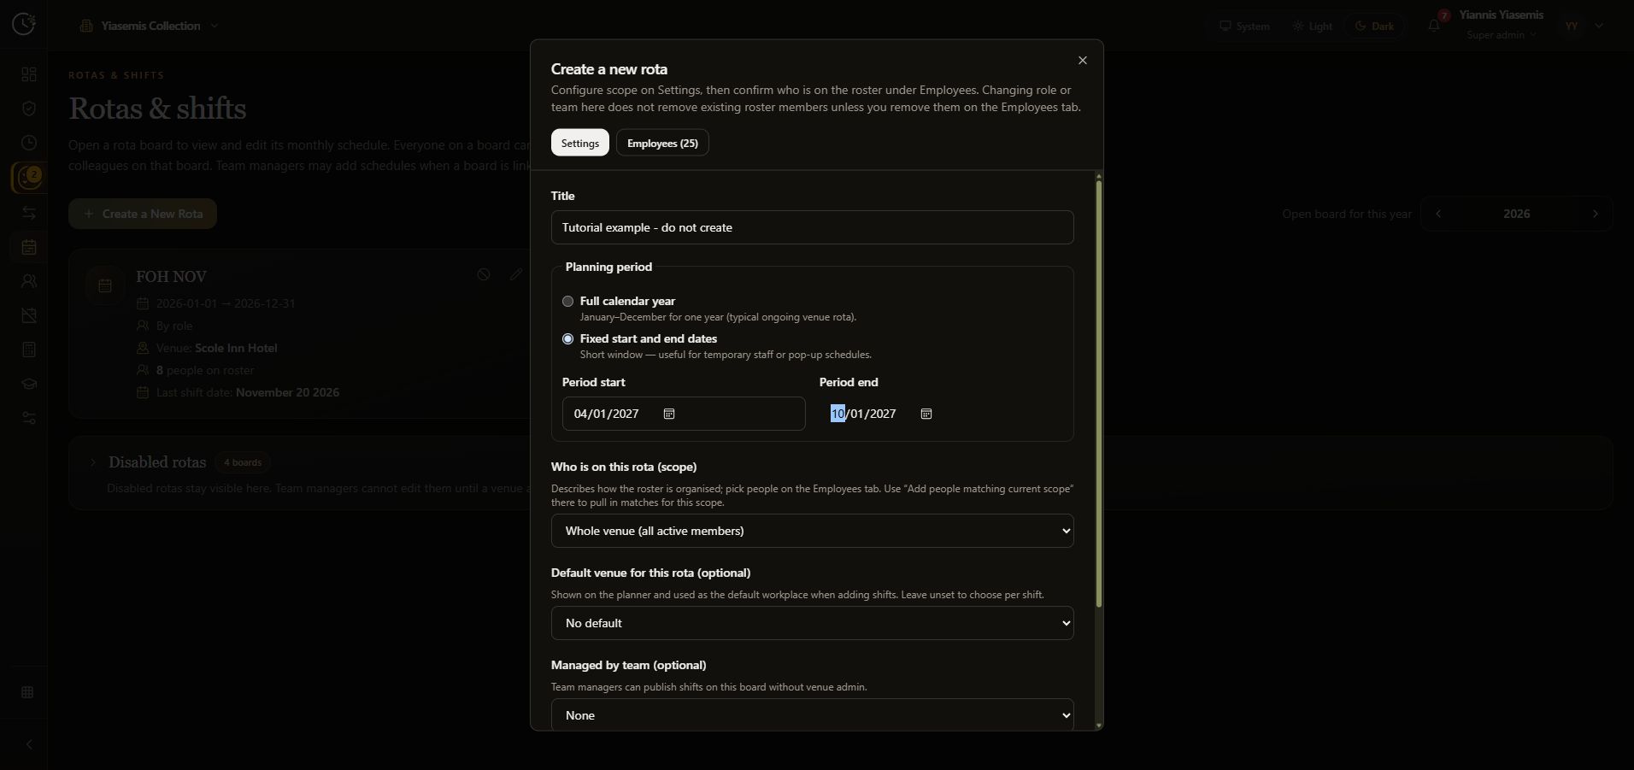Open the sliders settings icon in sidebar
The width and height of the screenshot is (1634, 770).
point(29,418)
